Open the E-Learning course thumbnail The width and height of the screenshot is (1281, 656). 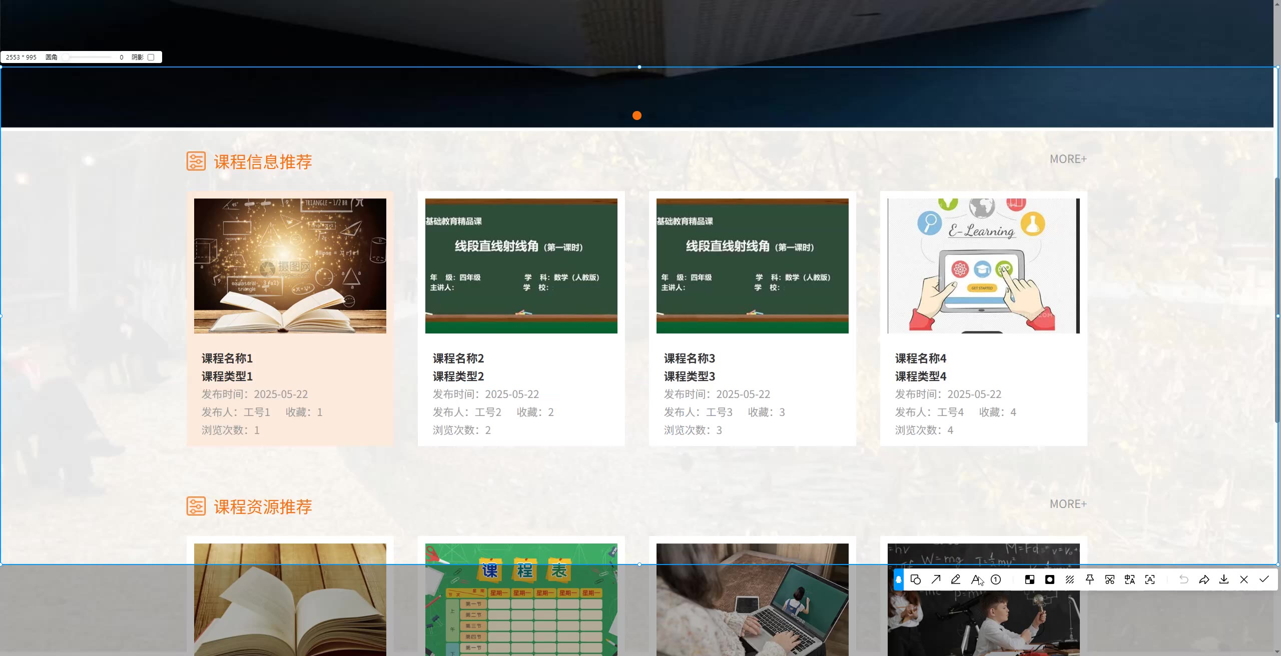click(983, 265)
